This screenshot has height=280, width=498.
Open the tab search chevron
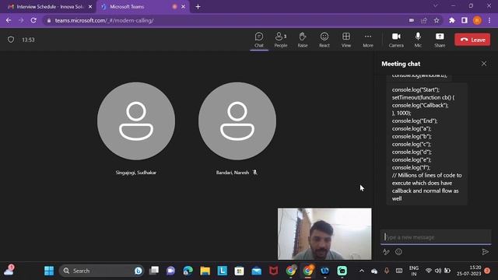[436, 5]
